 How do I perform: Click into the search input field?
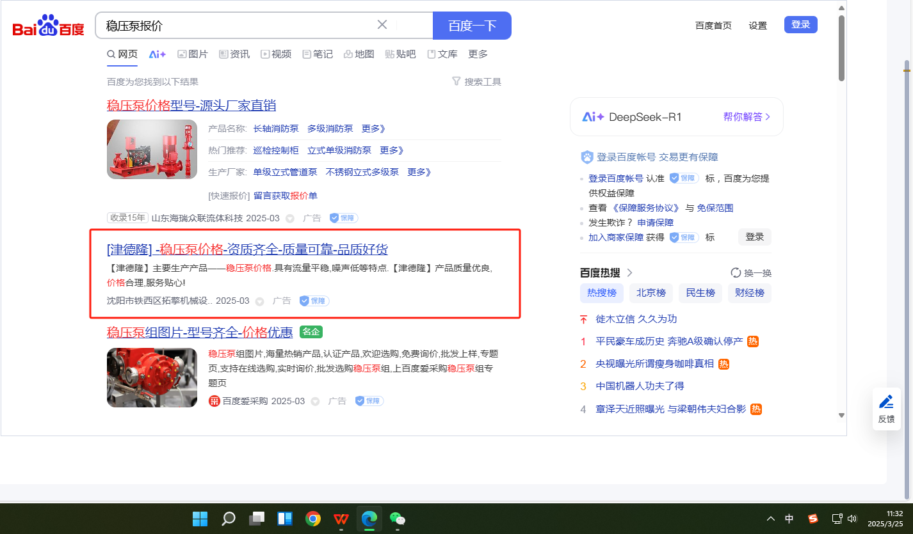click(237, 26)
